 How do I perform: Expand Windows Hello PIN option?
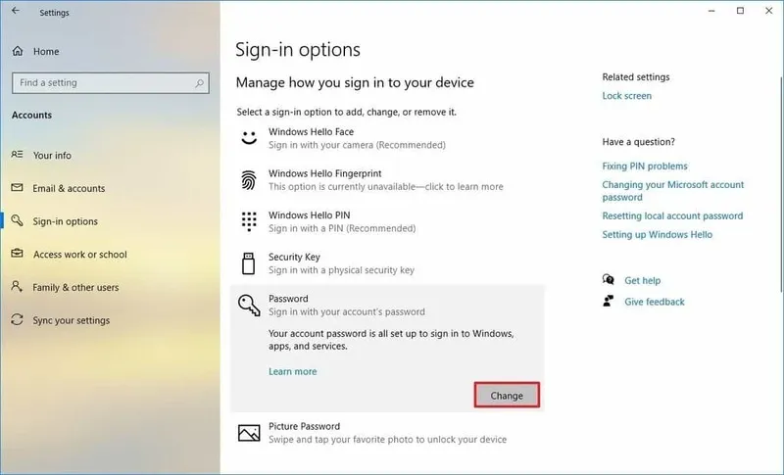(387, 221)
